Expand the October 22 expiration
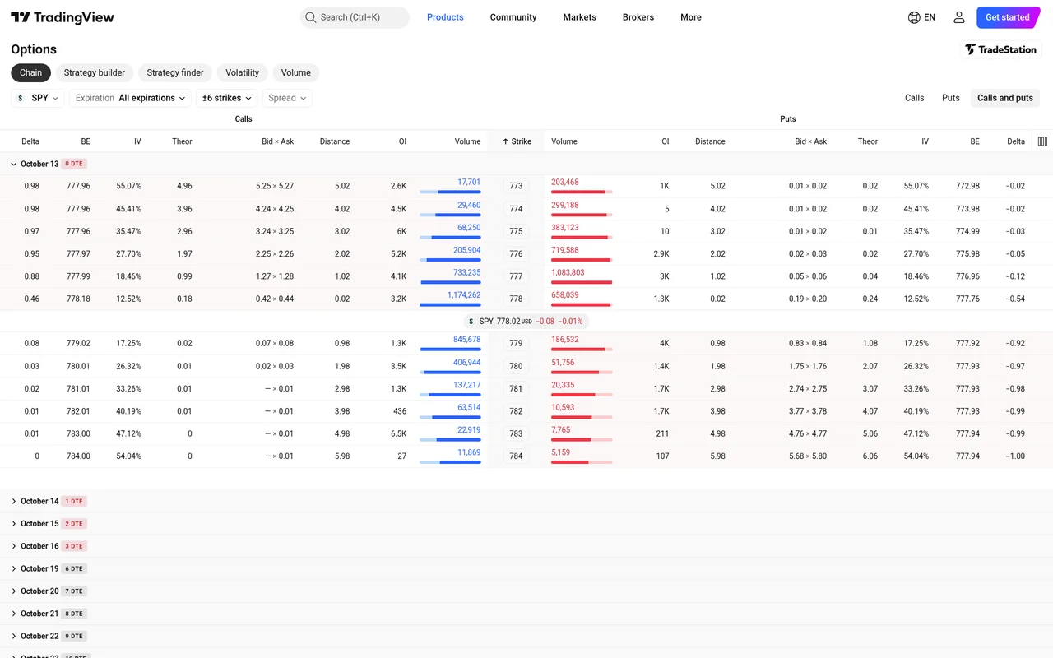 coord(14,636)
